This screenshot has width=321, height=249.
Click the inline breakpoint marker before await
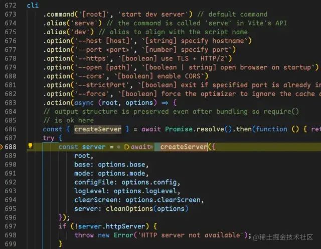127,147
